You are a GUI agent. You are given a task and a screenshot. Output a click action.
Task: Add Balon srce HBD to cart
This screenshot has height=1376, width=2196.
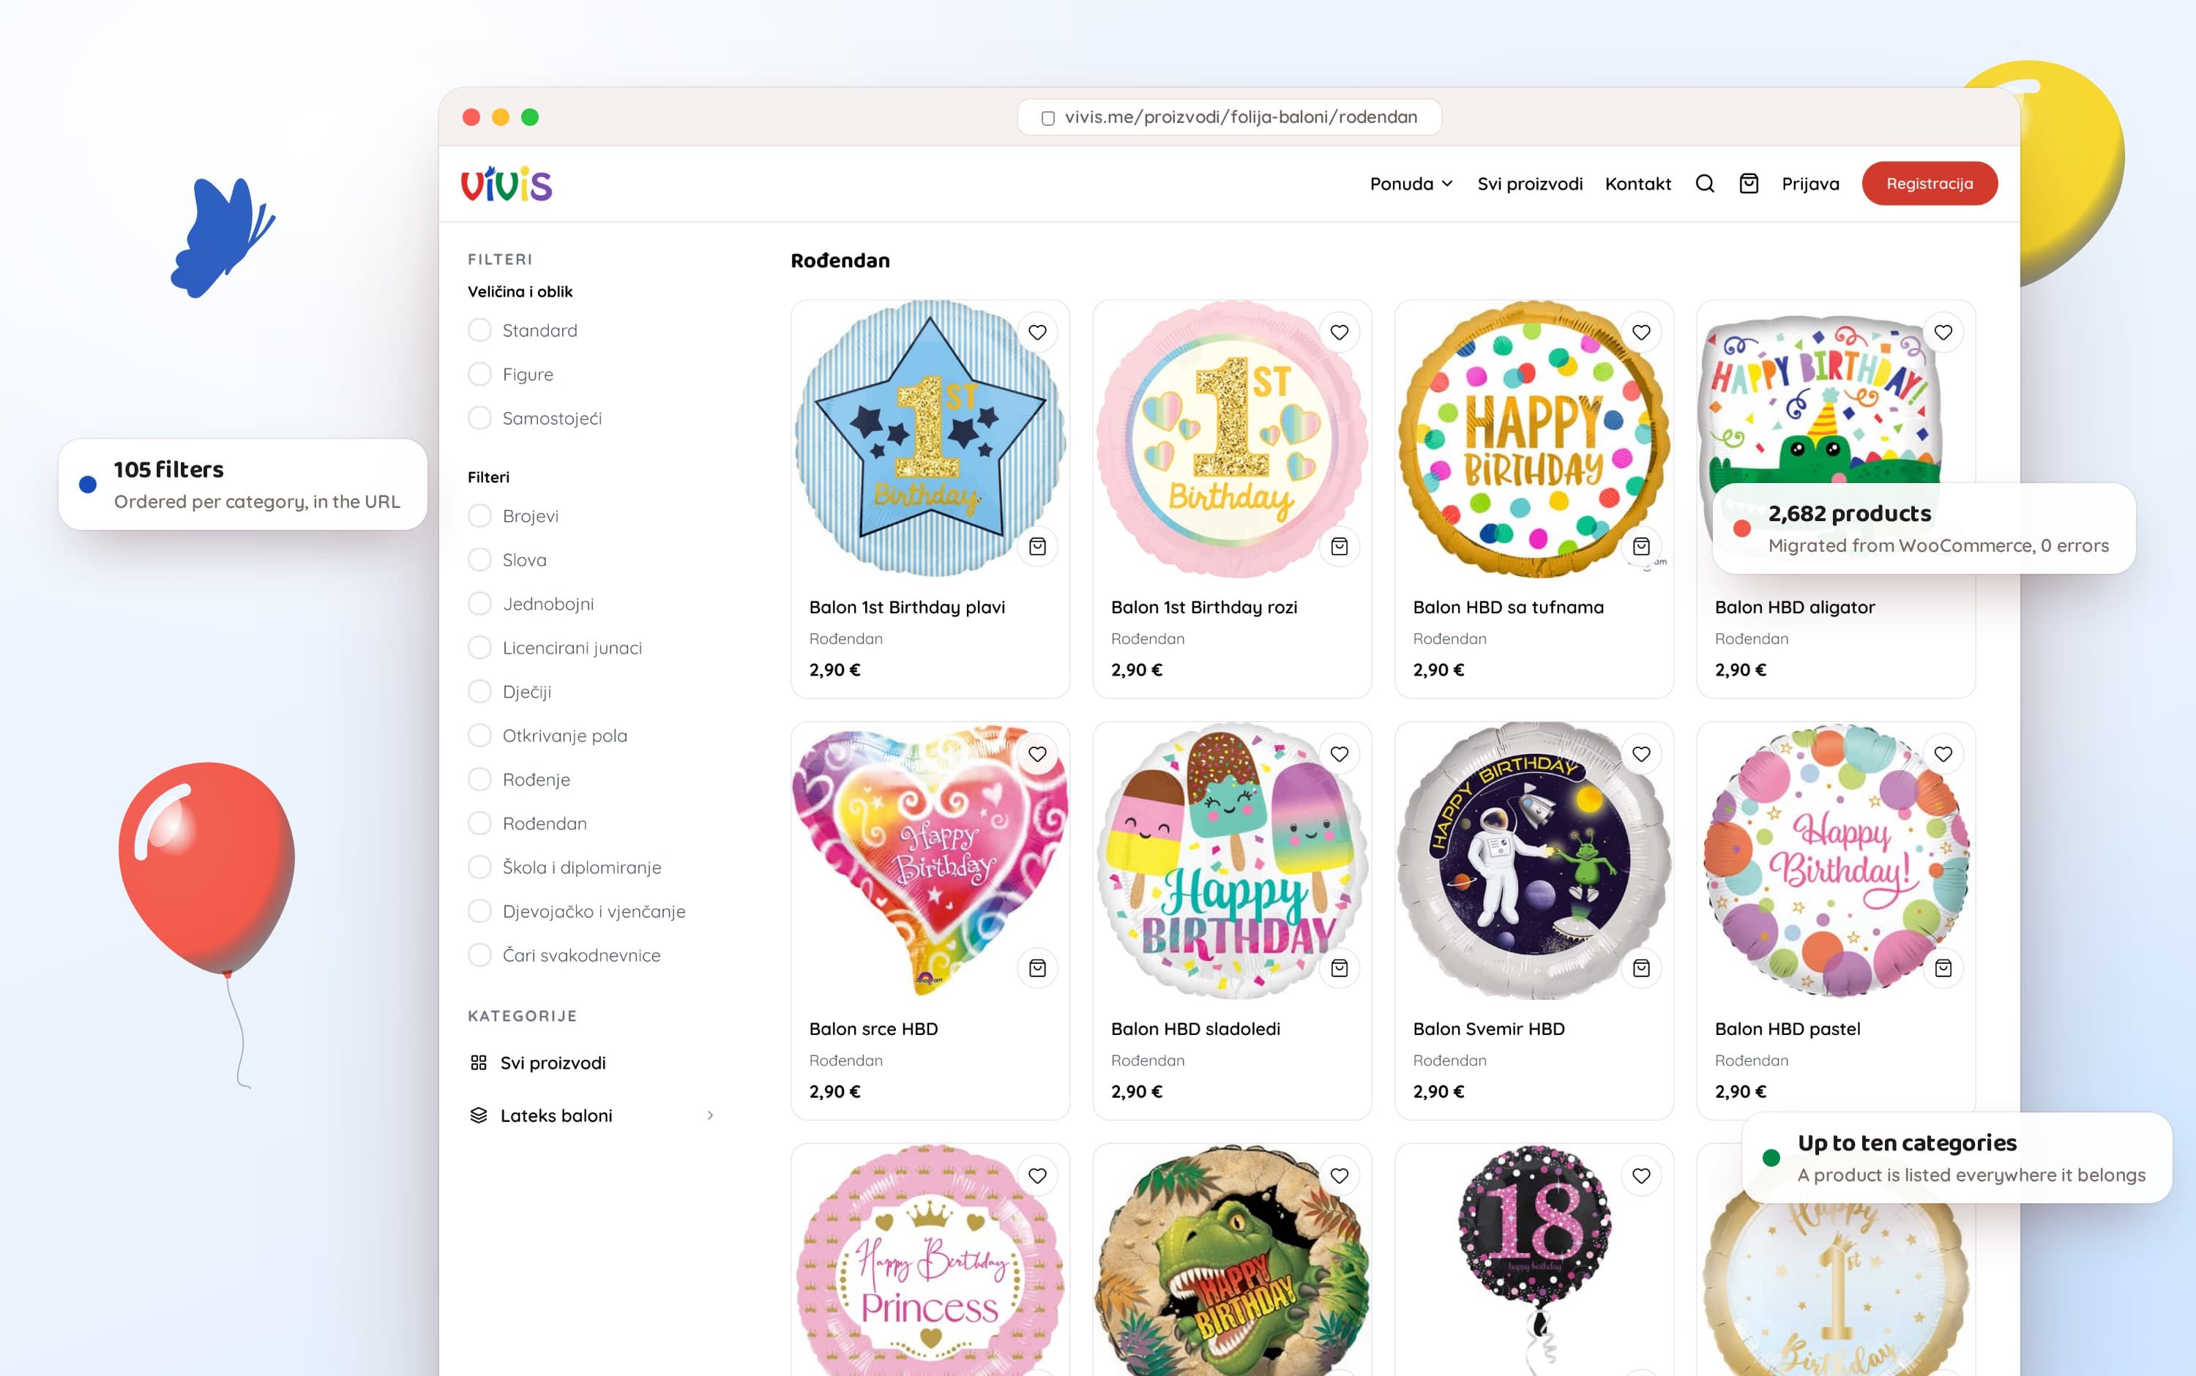click(x=1037, y=968)
